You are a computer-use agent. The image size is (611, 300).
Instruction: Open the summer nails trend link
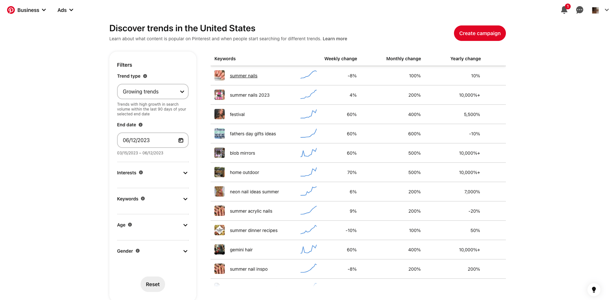(x=243, y=75)
